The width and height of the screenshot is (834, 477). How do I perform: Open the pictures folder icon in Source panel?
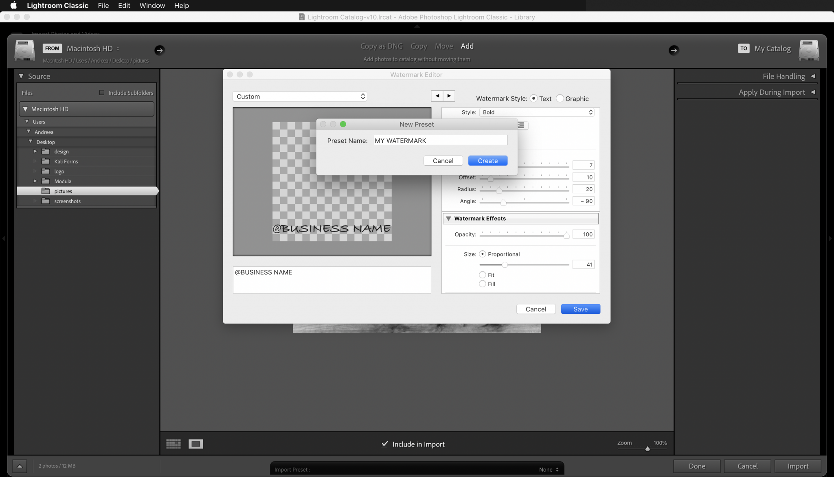[46, 191]
